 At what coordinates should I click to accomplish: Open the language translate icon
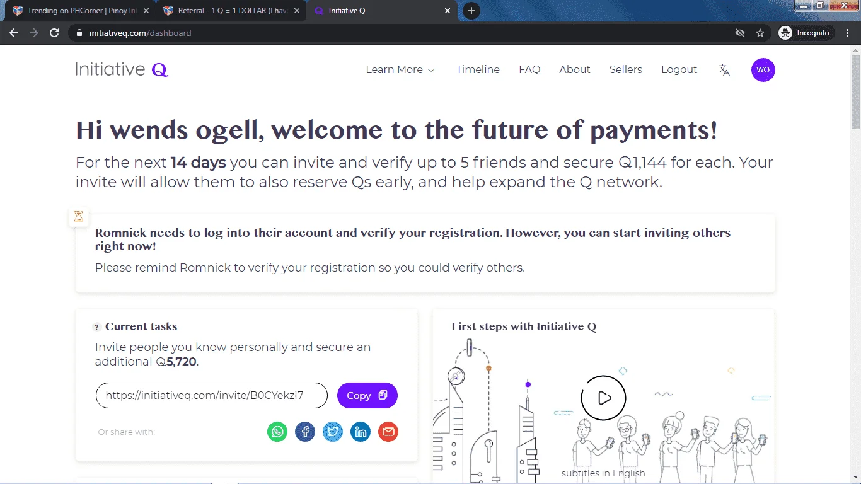(x=724, y=70)
